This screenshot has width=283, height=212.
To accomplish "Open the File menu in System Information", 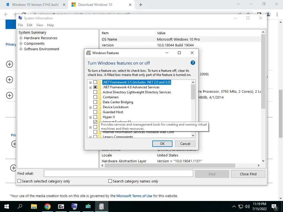I will 20,25.
